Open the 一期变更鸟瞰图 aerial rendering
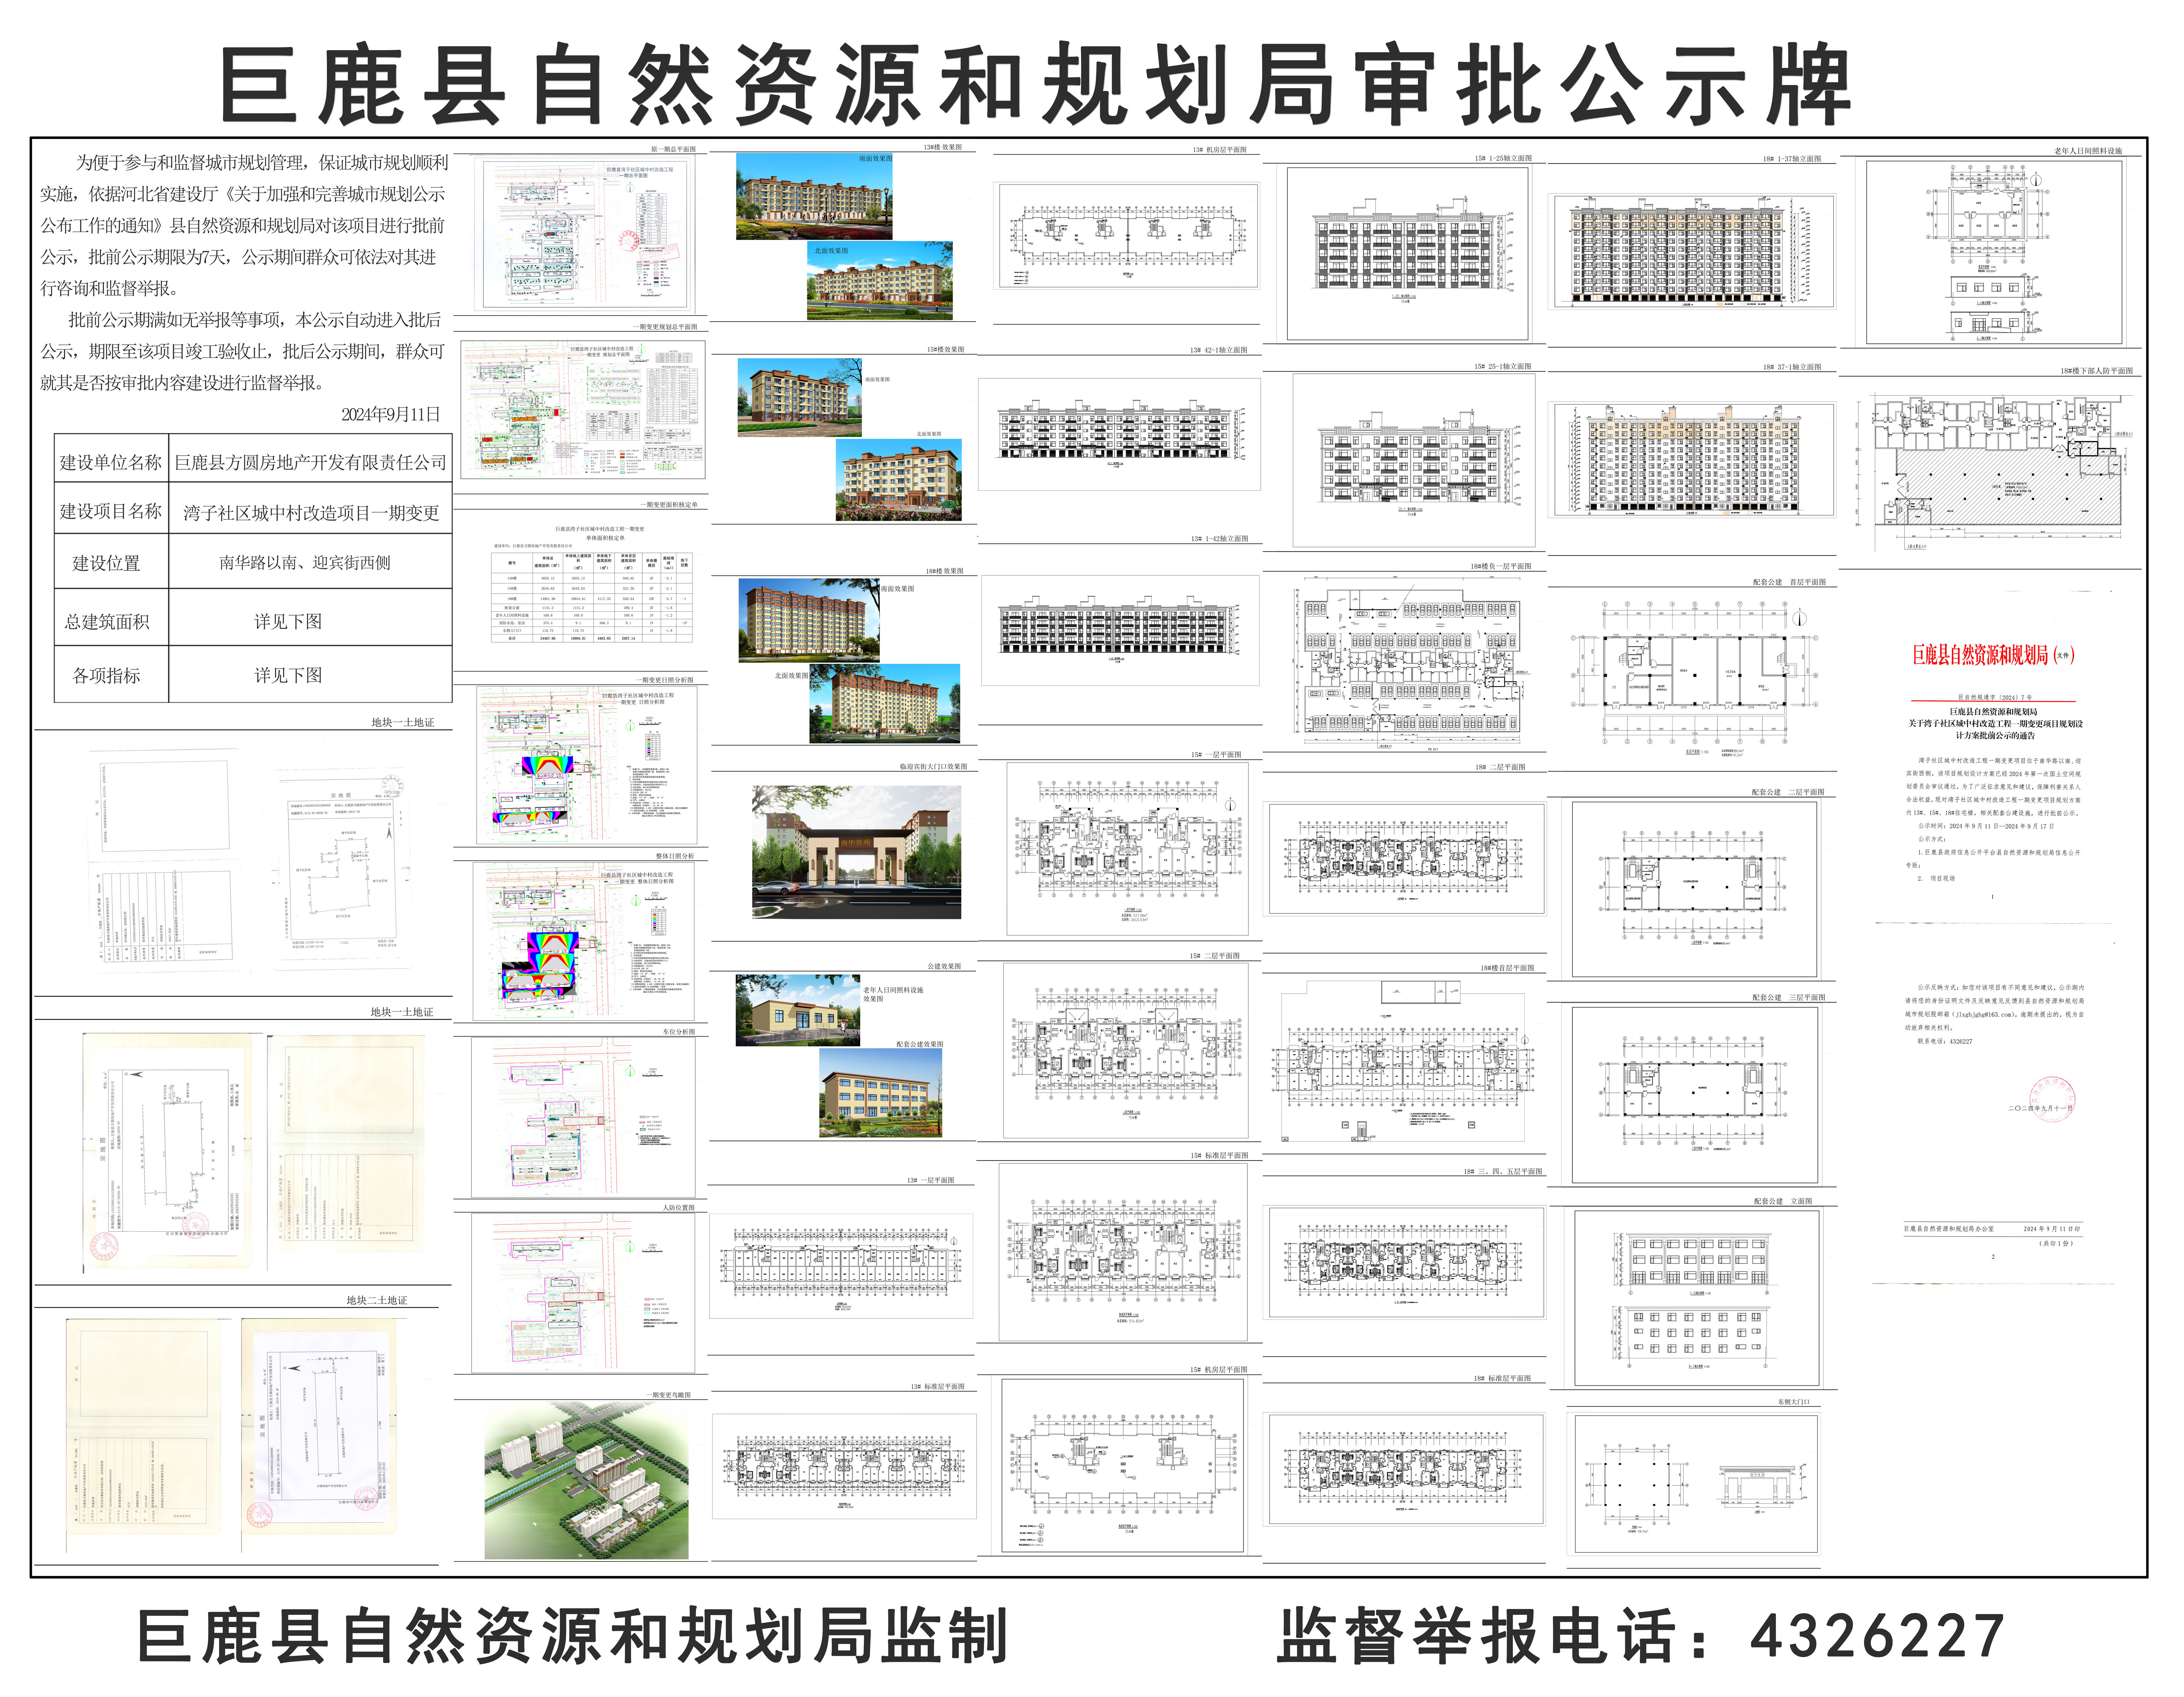The width and height of the screenshot is (2184, 1697). 586,1480
